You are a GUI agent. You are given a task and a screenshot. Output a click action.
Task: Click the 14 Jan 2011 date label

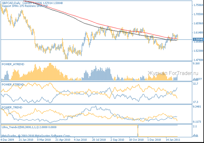point(173,140)
